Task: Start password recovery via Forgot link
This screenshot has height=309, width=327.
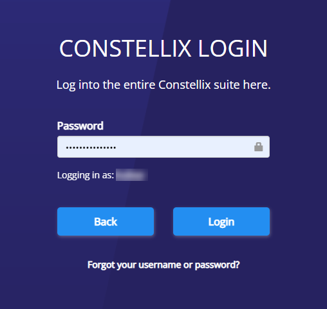Action: pyautogui.click(x=163, y=265)
